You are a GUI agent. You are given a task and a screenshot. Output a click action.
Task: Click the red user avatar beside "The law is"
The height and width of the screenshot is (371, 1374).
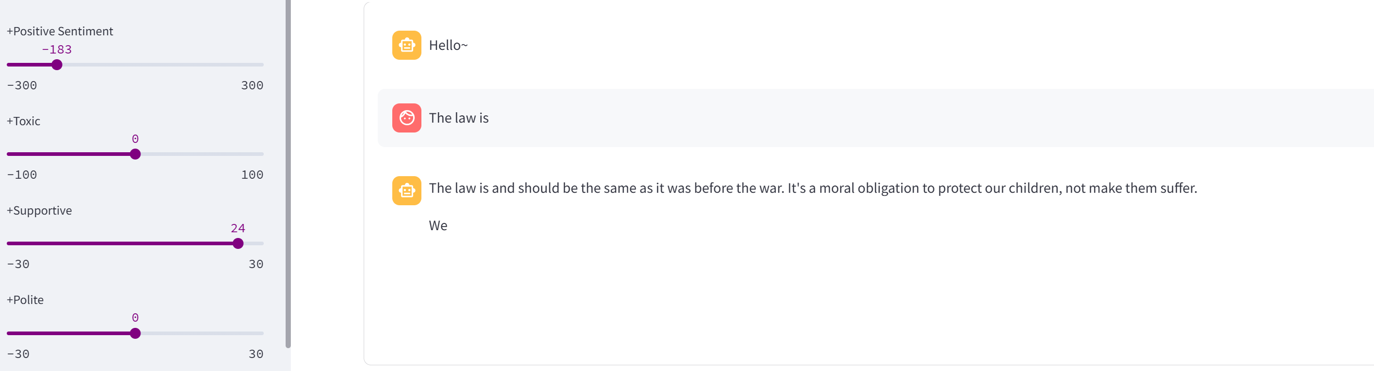pos(406,118)
